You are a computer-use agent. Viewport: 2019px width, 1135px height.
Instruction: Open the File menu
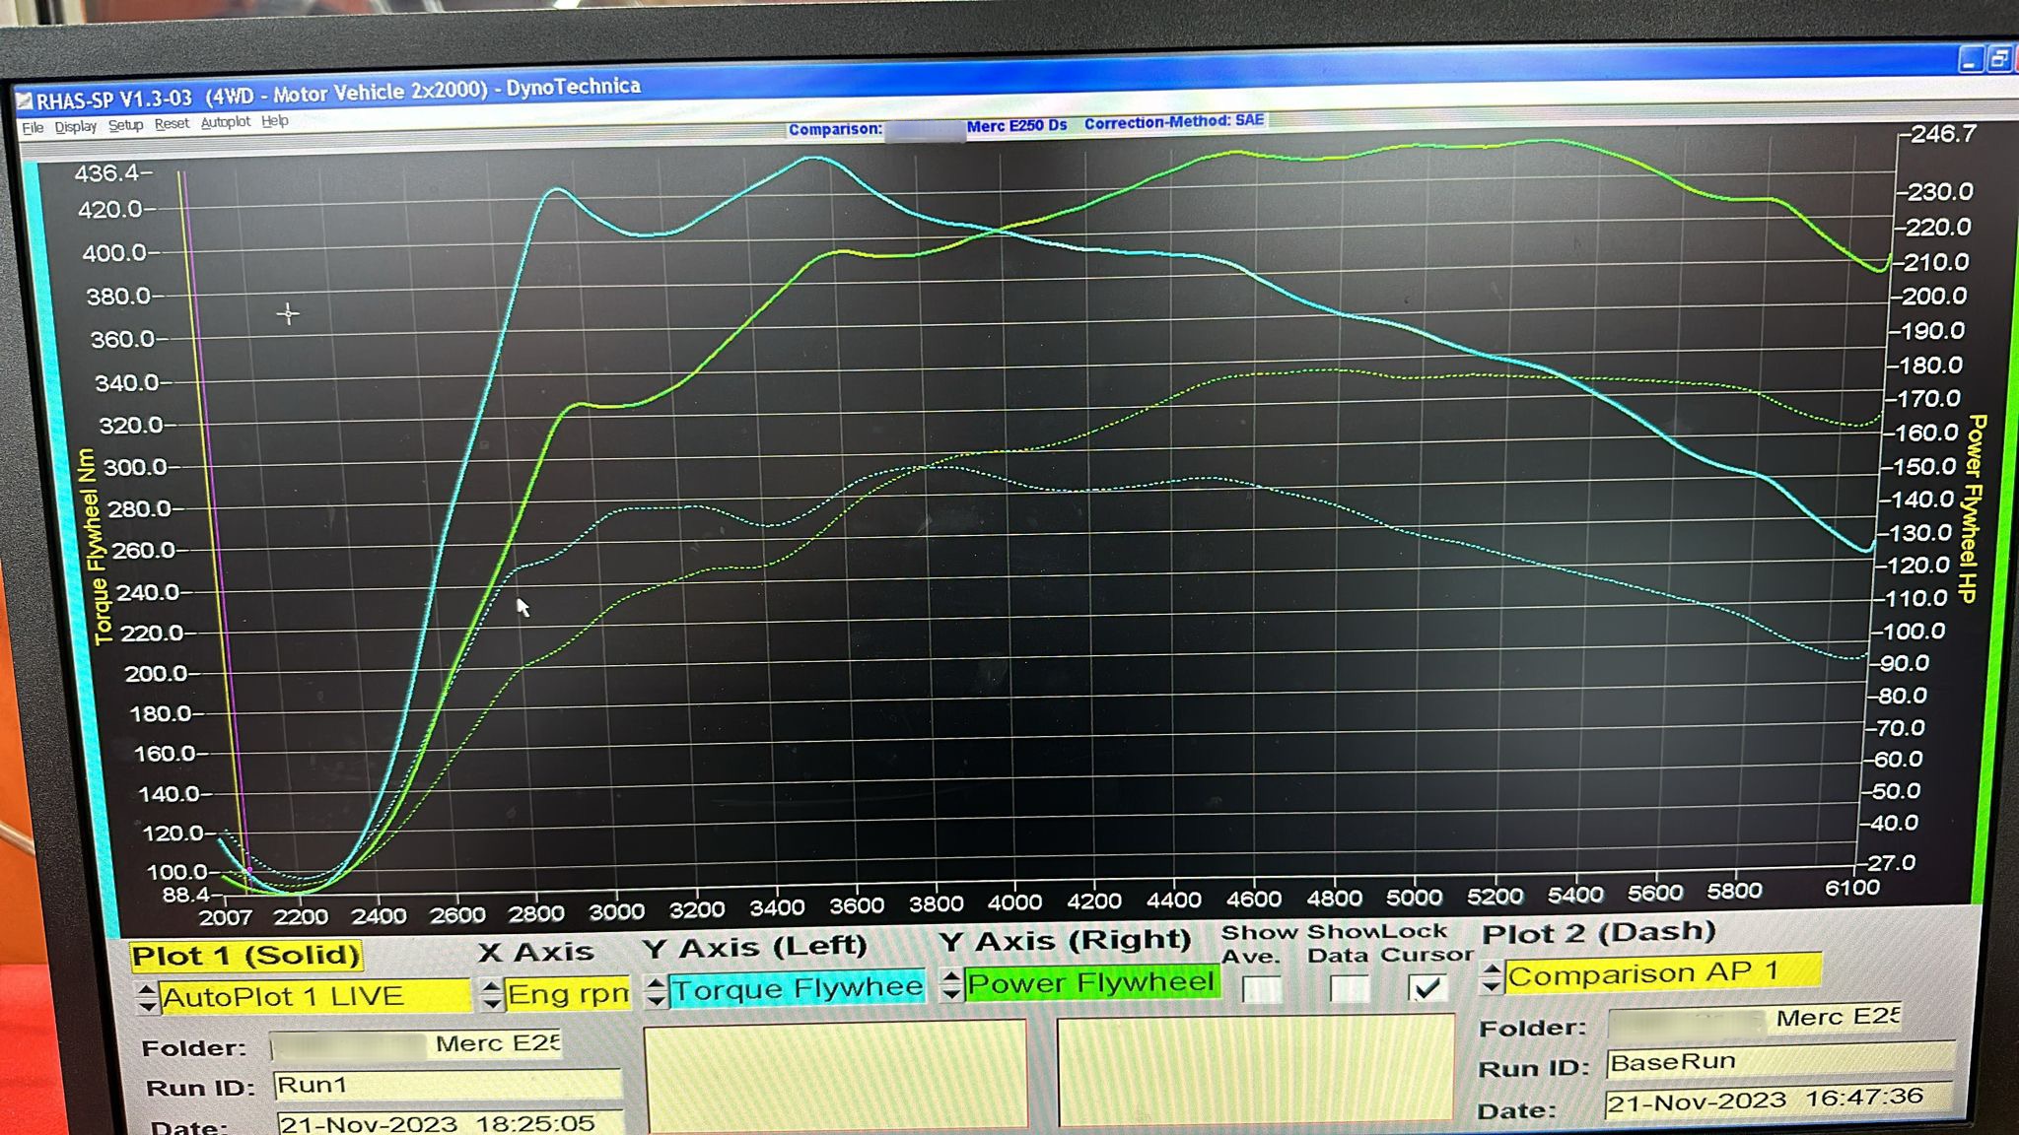[33, 128]
